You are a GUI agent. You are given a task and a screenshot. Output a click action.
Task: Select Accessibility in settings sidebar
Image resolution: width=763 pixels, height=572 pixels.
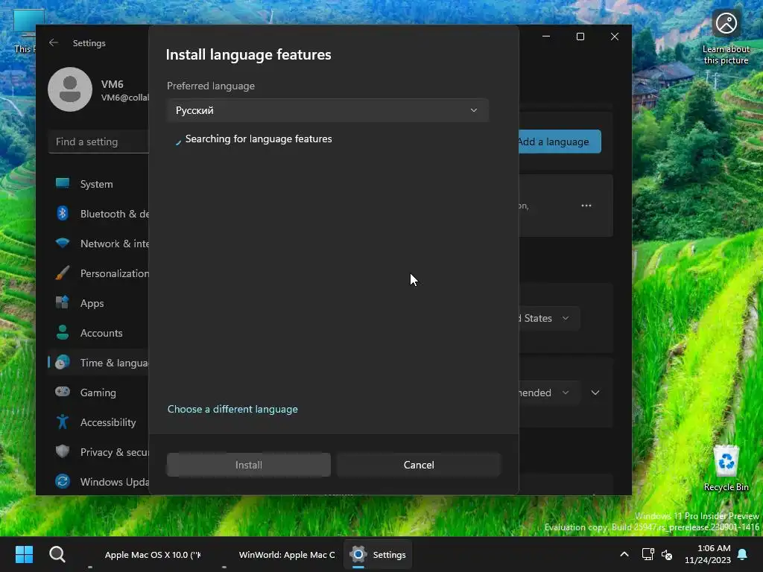point(99,422)
